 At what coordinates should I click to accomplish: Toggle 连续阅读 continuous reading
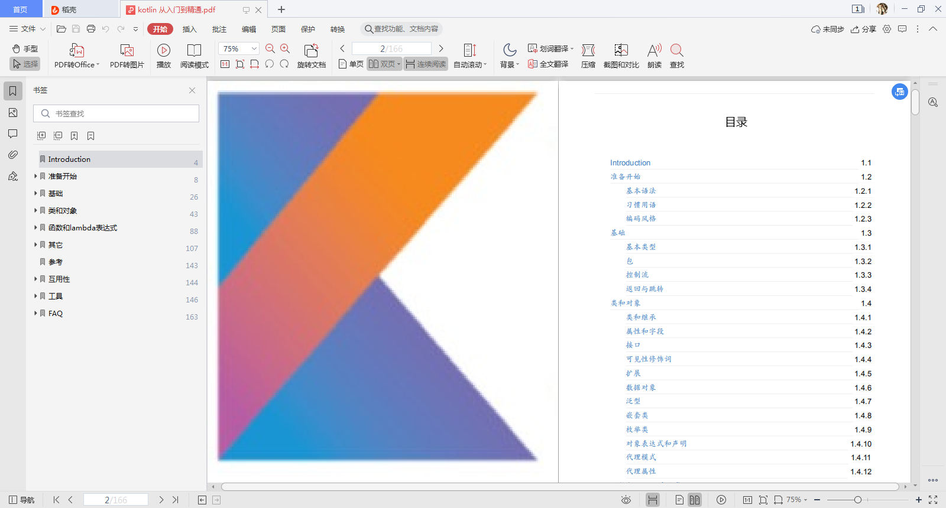click(426, 64)
